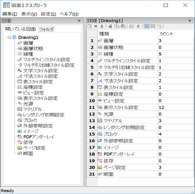The height and width of the screenshot is (194, 195).
Task: Switch to the フォルダ tab
Action: [x=46, y=29]
